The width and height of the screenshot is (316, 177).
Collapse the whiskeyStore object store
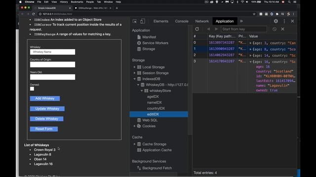click(x=142, y=90)
